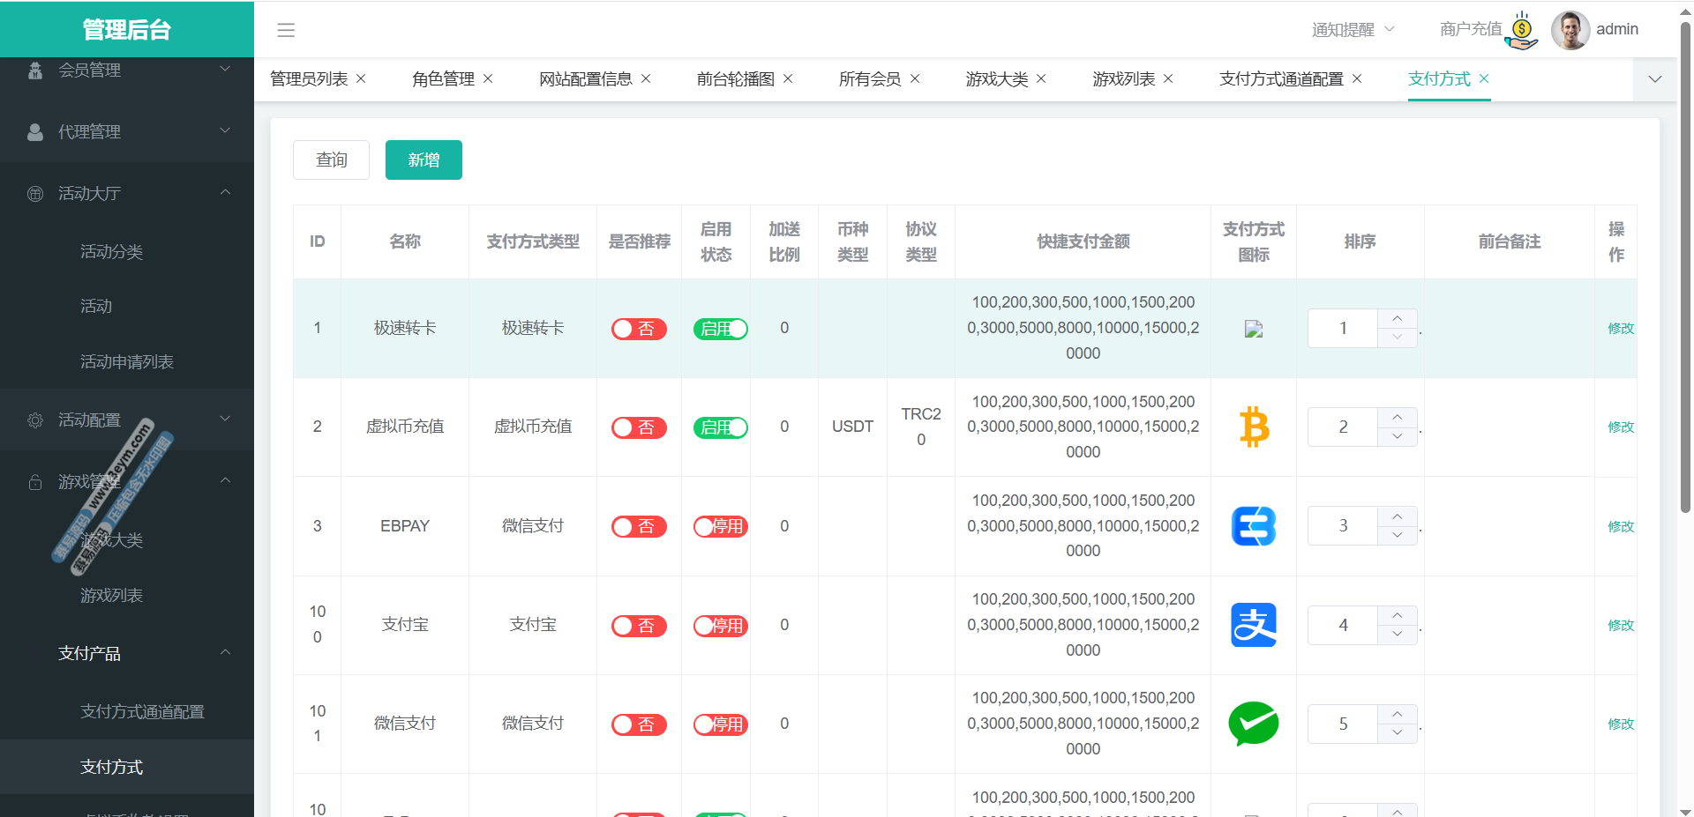Screen dimensions: 1694x817
Task: Expand the 通知提醒 dropdown
Action: [1353, 30]
